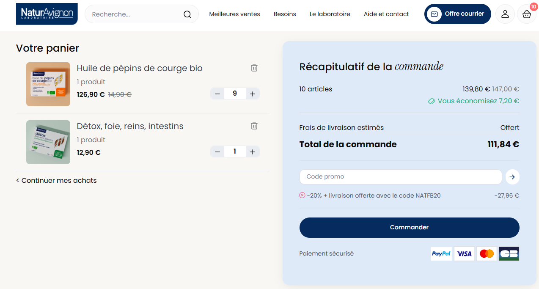Submit promo code with the arrow icon
The height and width of the screenshot is (289, 539).
click(x=512, y=177)
